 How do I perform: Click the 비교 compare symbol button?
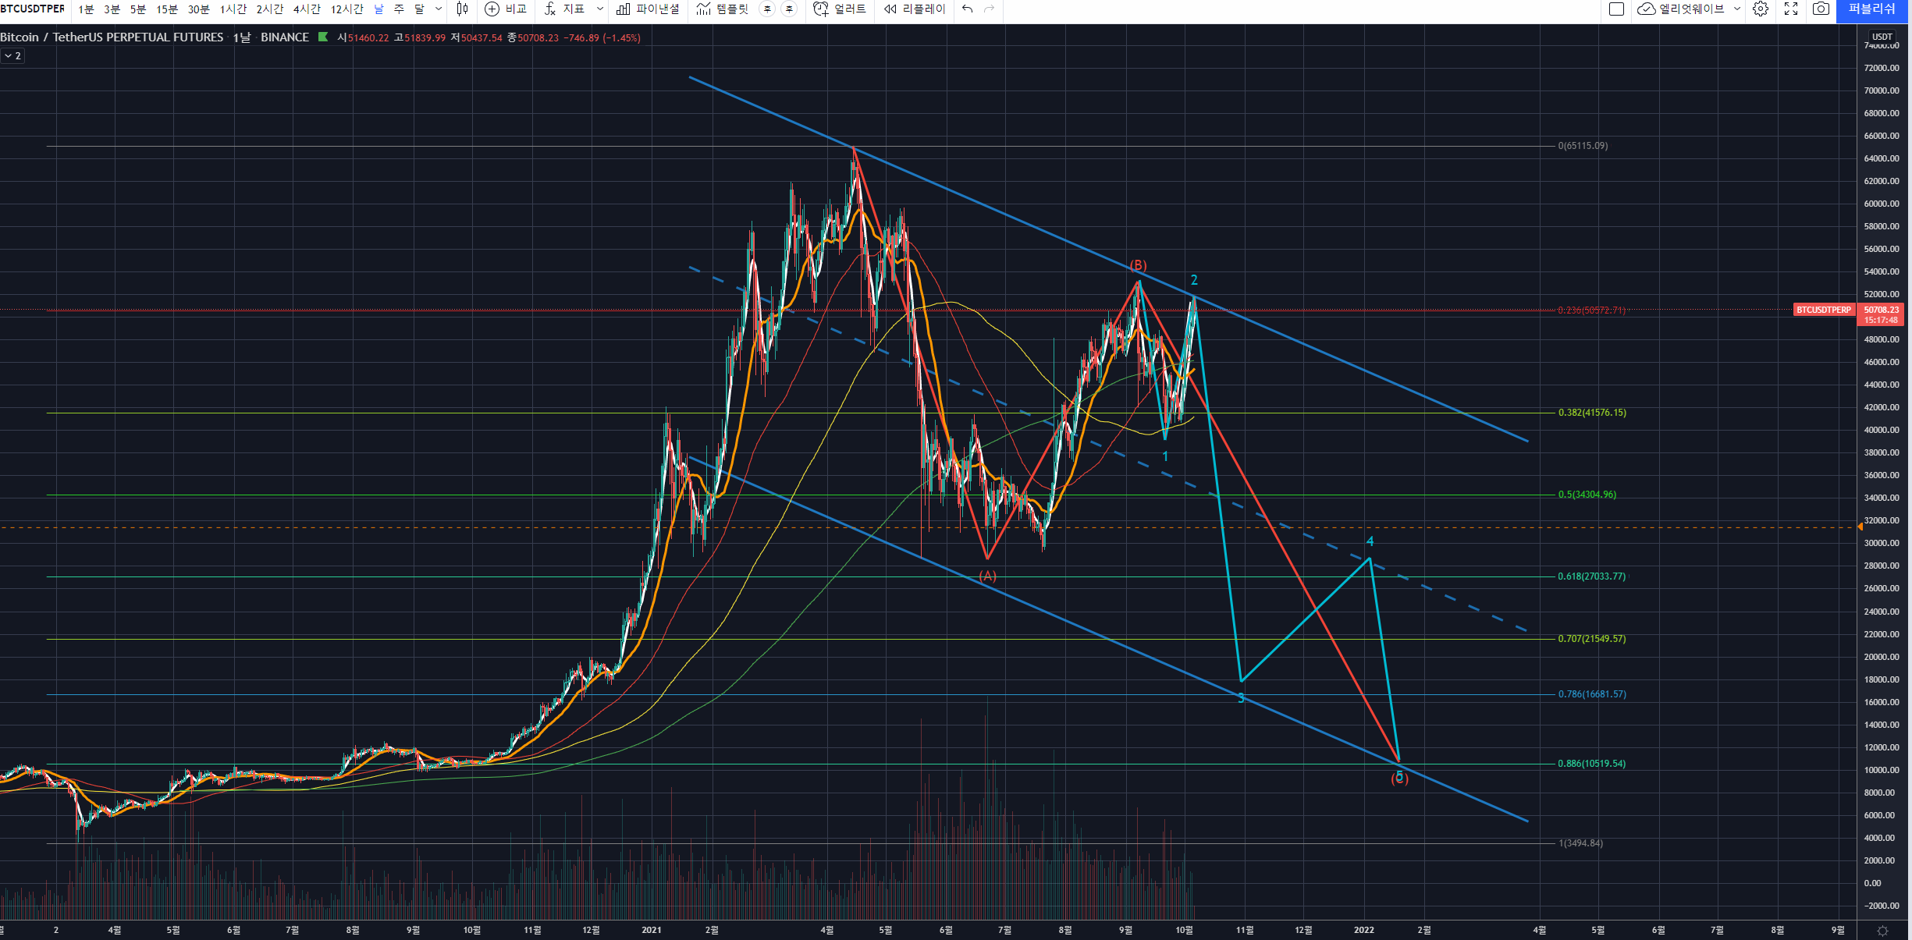(506, 9)
